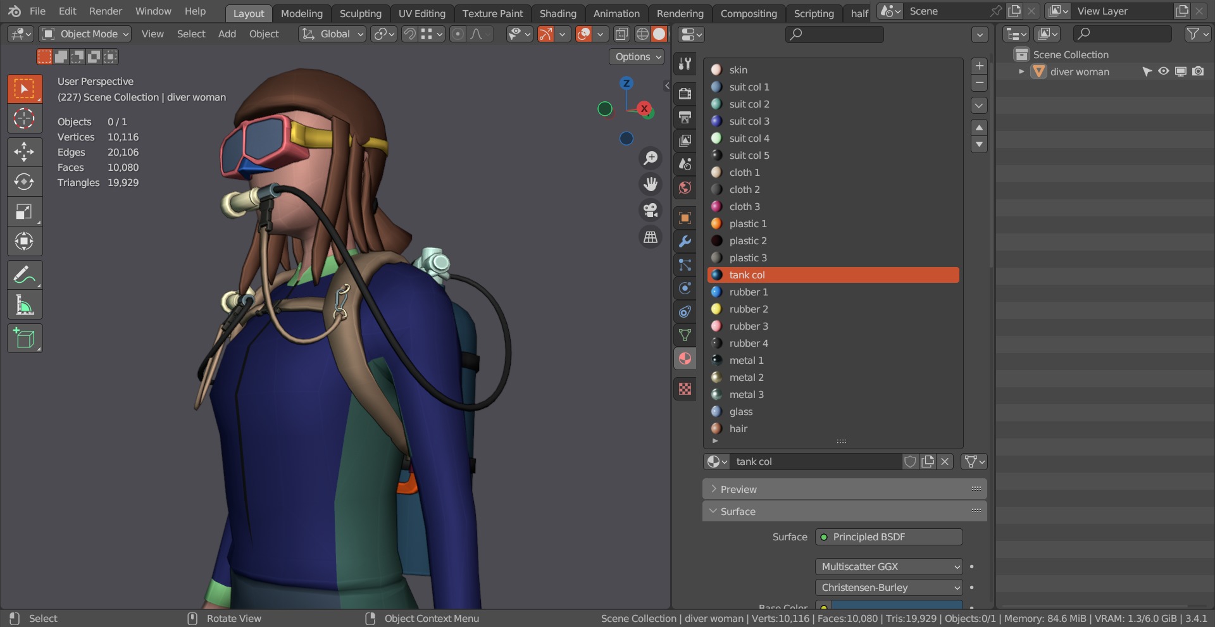
Task: Select the Transform tool
Action: 25,241
